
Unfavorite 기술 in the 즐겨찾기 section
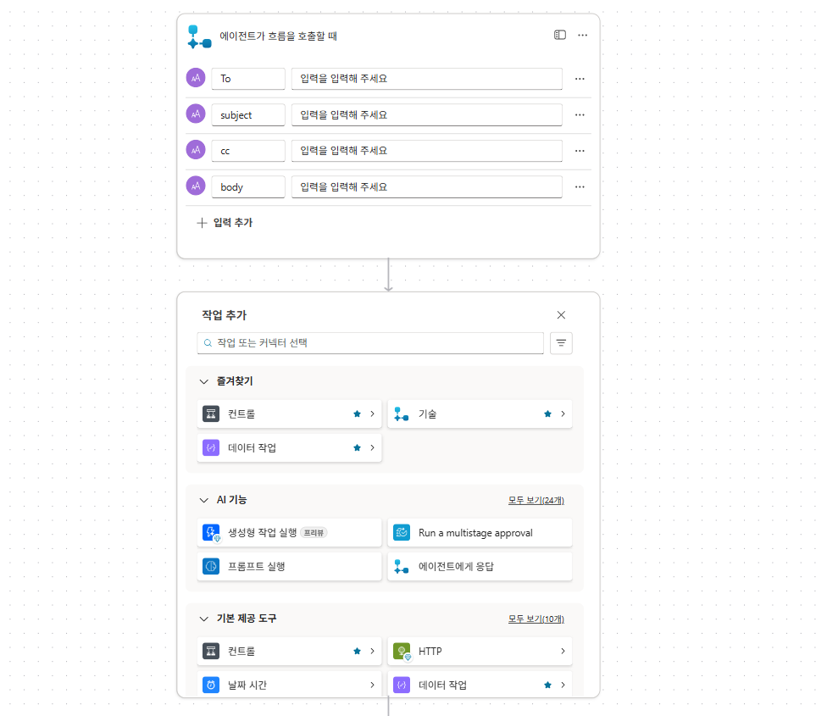[x=547, y=414]
